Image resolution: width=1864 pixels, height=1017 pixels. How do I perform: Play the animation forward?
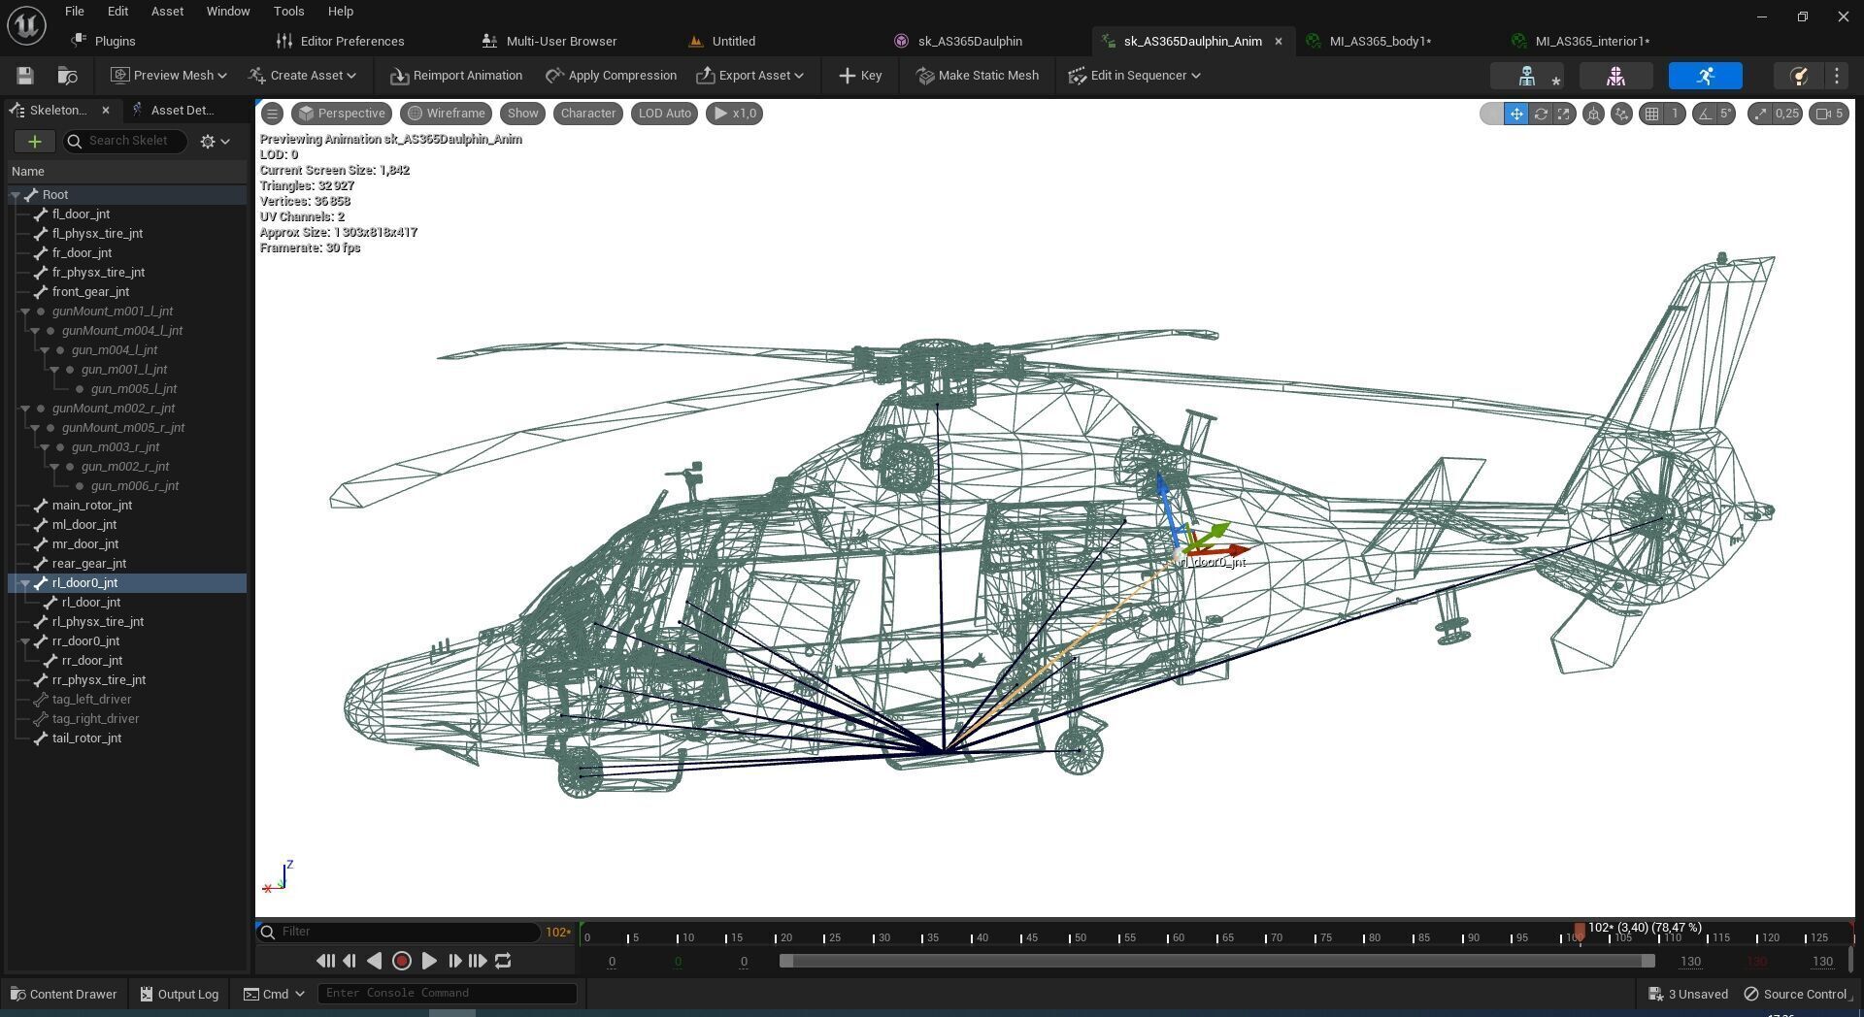point(428,961)
